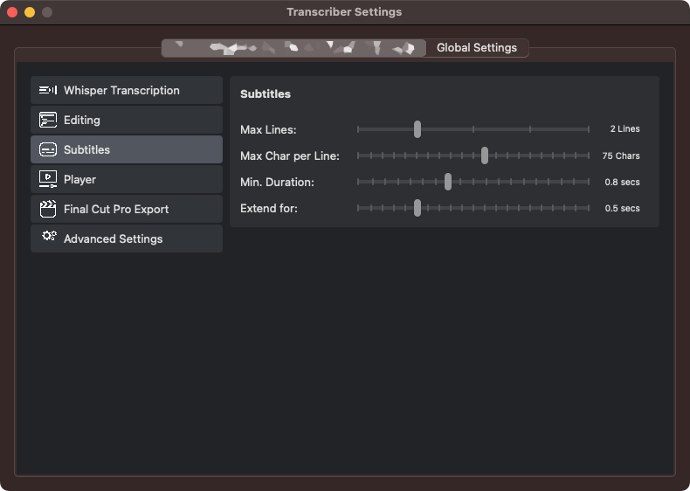The image size is (690, 491).
Task: Click the '0.8 secs' value text
Action: (x=622, y=182)
